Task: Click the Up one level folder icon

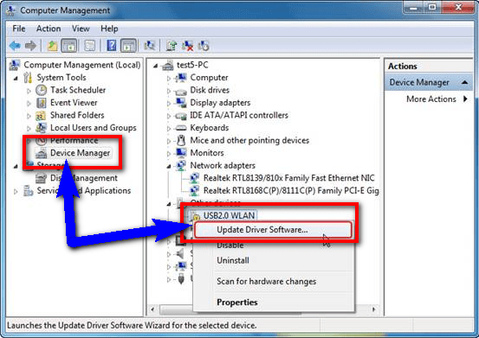Action: pyautogui.click(x=52, y=46)
